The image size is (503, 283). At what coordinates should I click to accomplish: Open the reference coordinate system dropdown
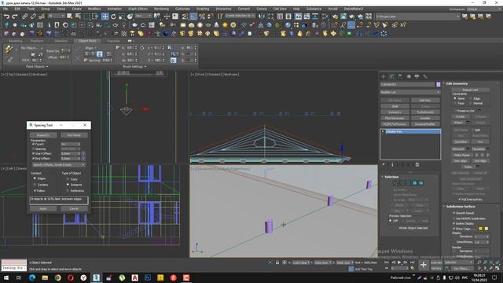[143, 16]
